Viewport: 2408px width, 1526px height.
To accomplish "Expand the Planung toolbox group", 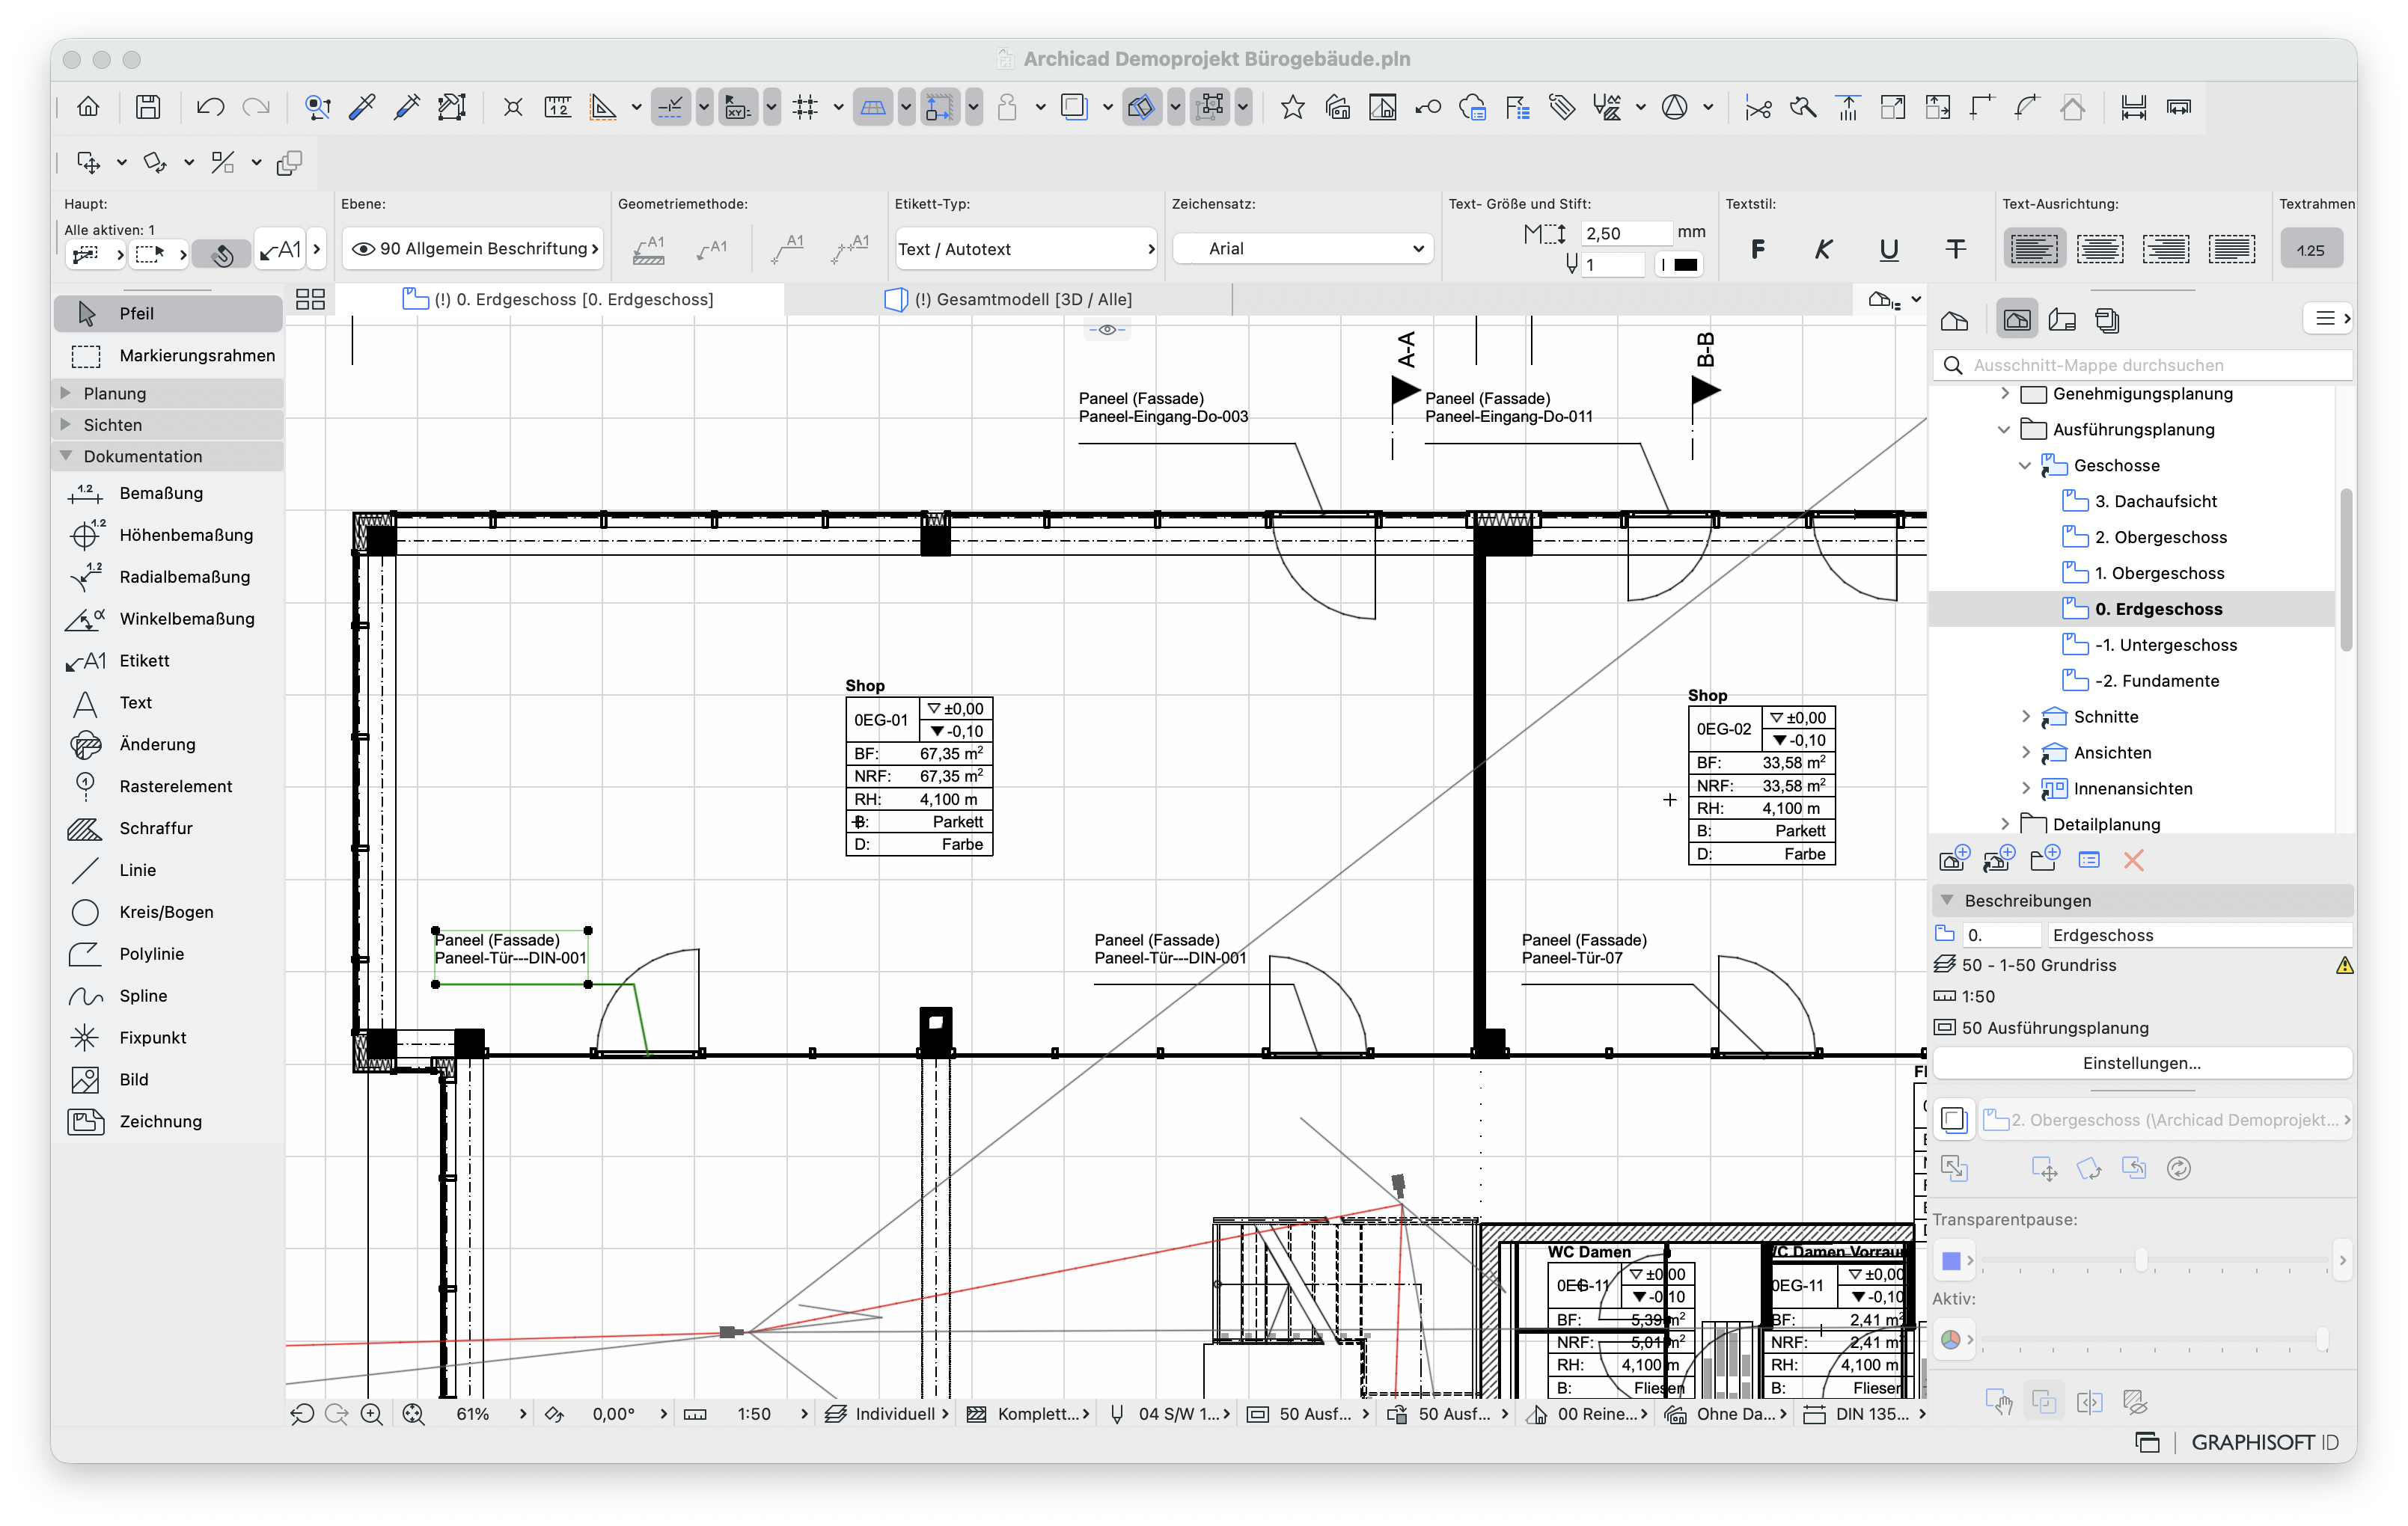I will 66,393.
